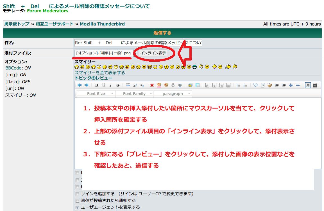Screen dimensions: 324x211
Task: Click into the 件名 subject field
Action: (x=138, y=43)
